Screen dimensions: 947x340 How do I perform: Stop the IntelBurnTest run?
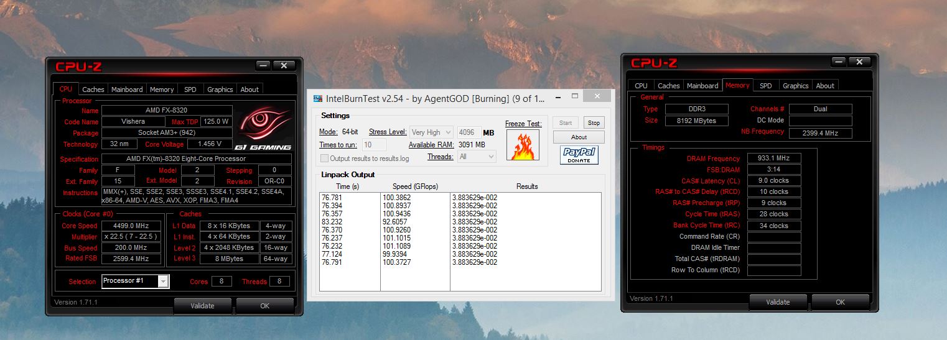coord(594,123)
